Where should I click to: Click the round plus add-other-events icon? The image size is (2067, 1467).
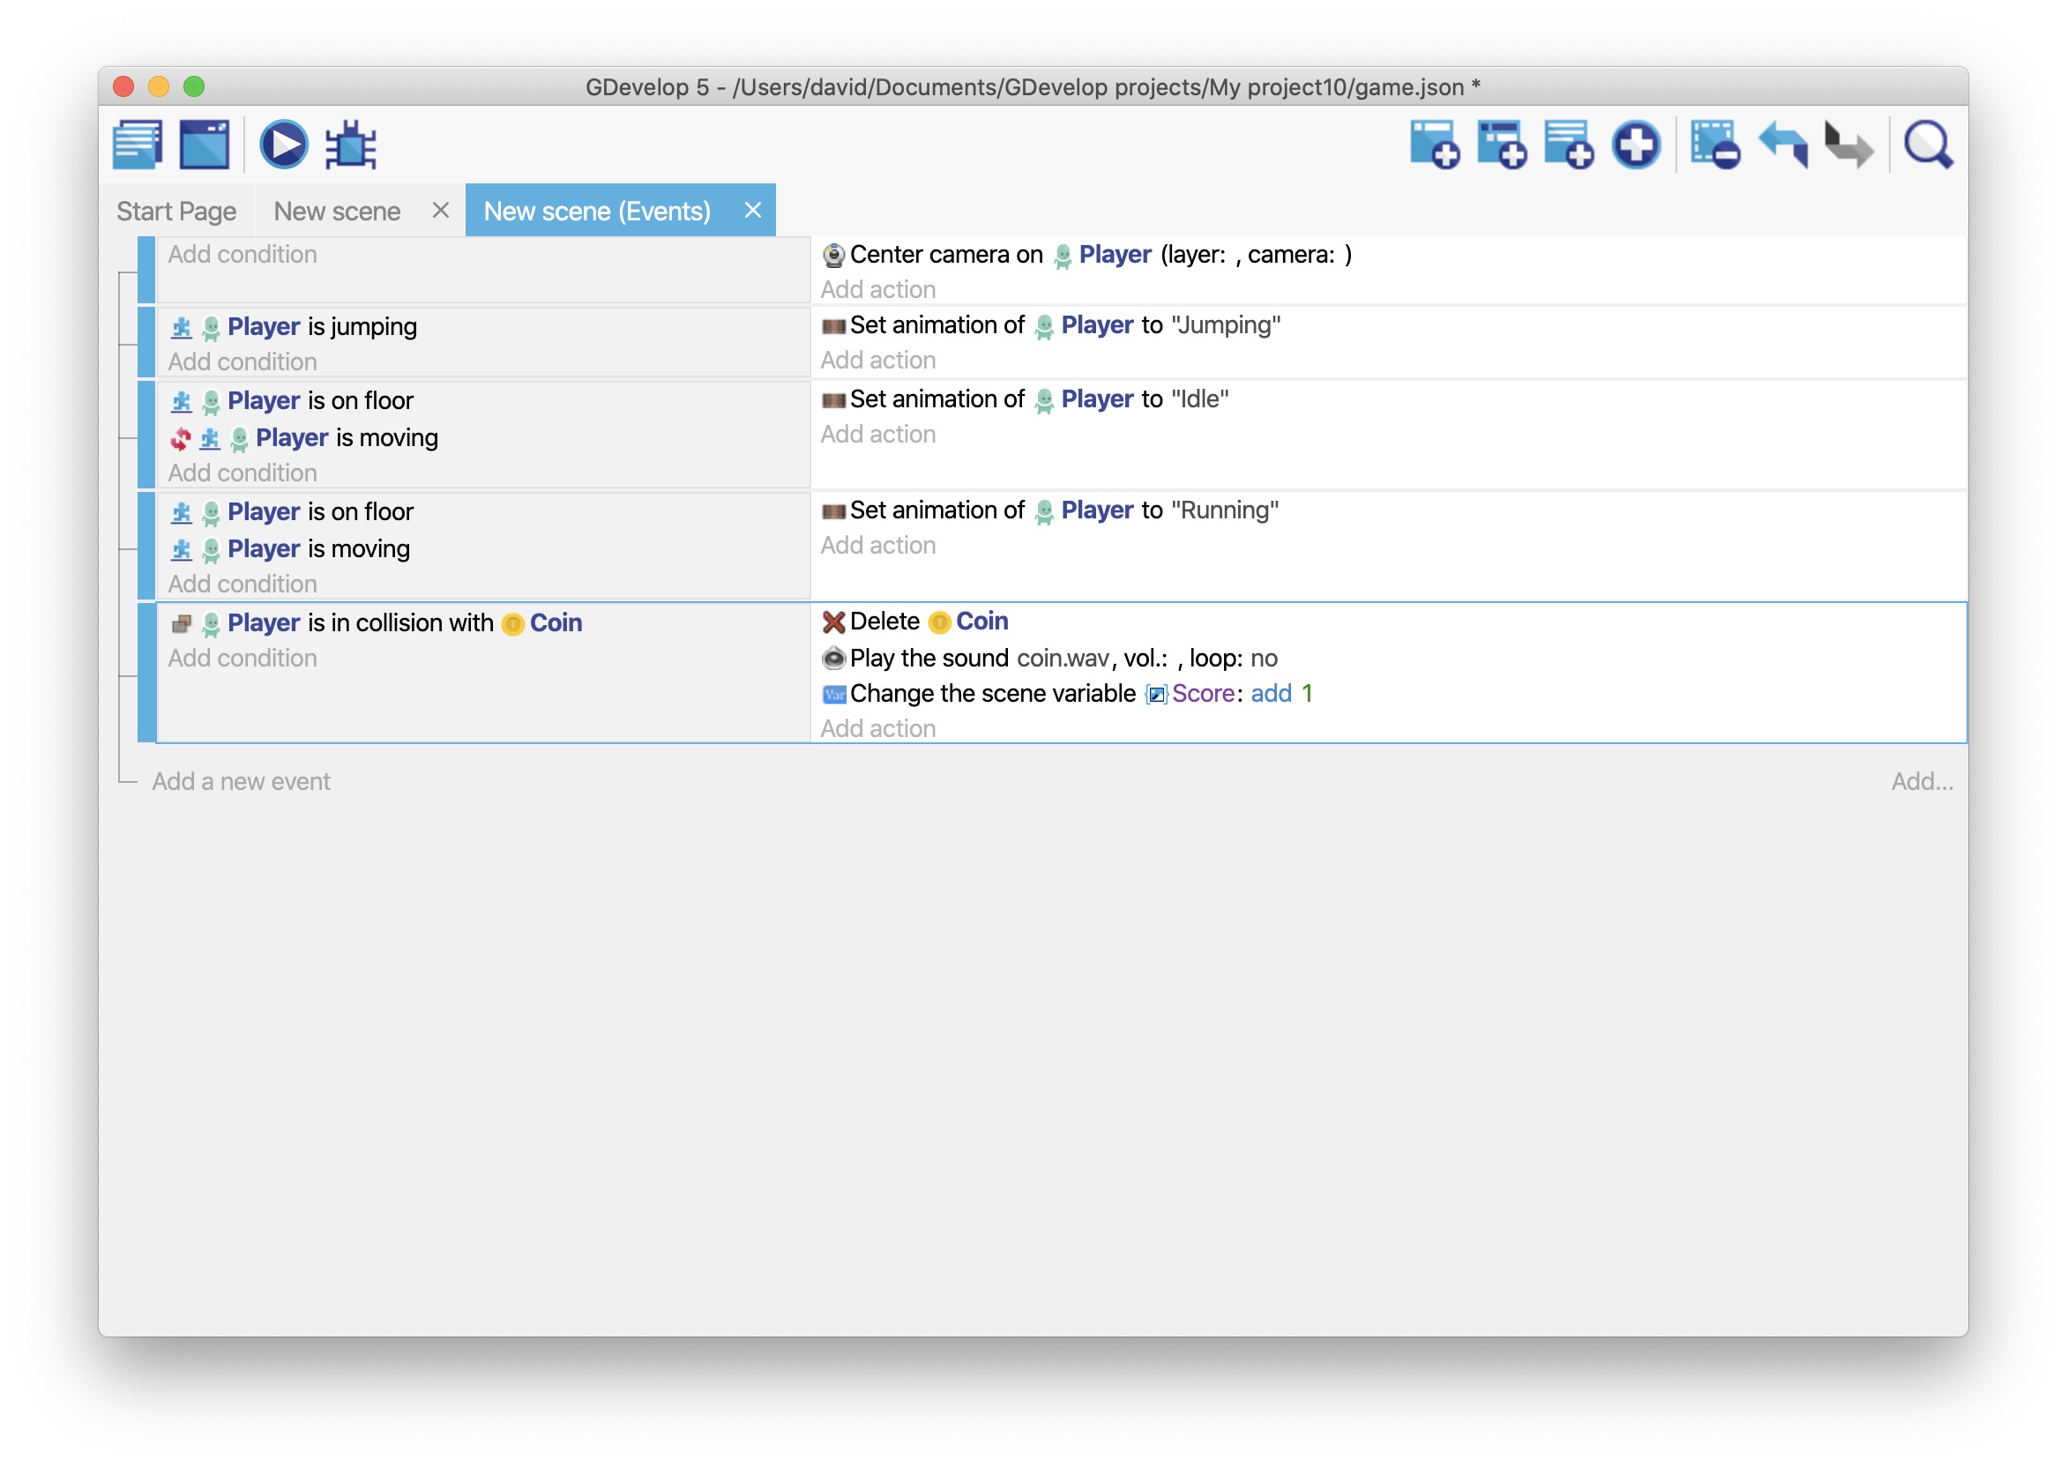coord(1636,145)
